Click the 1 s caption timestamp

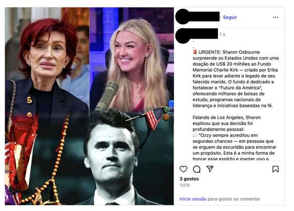[x=223, y=34]
